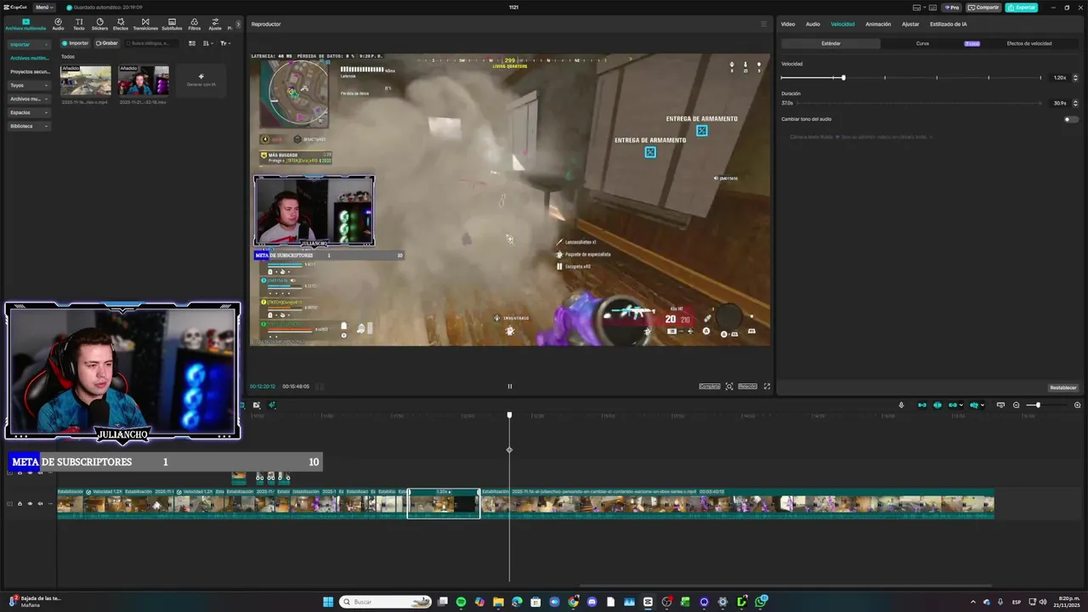
Task: Open fullscreen preview of the player
Action: click(767, 386)
